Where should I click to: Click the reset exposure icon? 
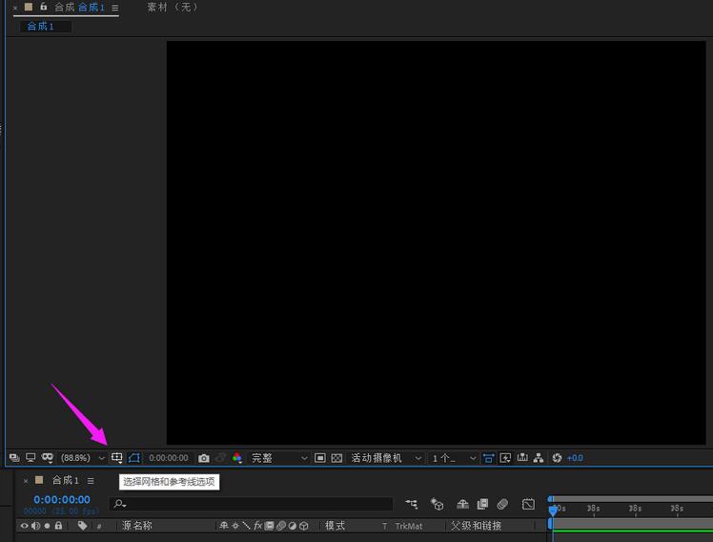(x=557, y=458)
